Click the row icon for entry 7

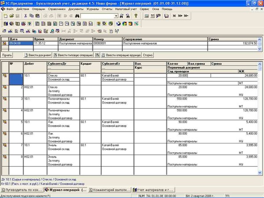coord(5,144)
